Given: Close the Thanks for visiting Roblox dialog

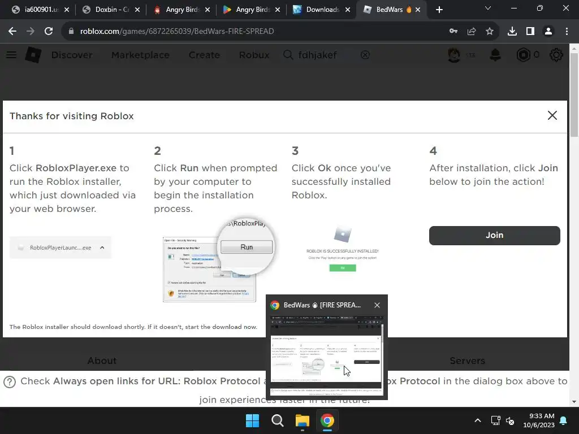Looking at the screenshot, I should 552,115.
